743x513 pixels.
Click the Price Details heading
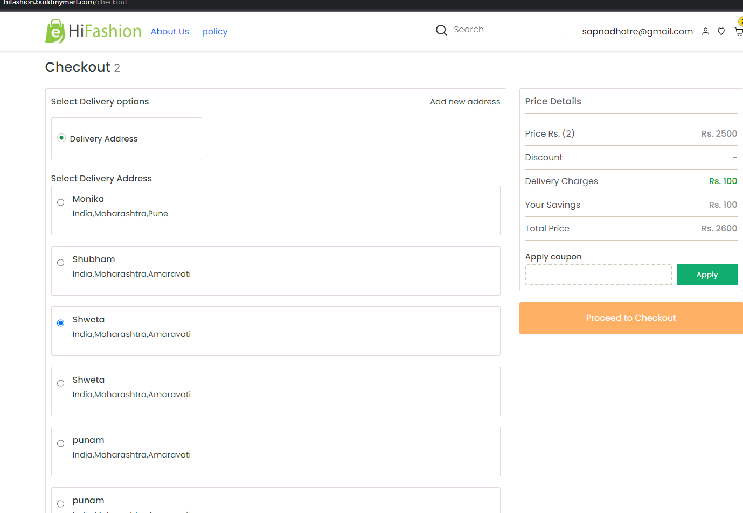pos(553,101)
